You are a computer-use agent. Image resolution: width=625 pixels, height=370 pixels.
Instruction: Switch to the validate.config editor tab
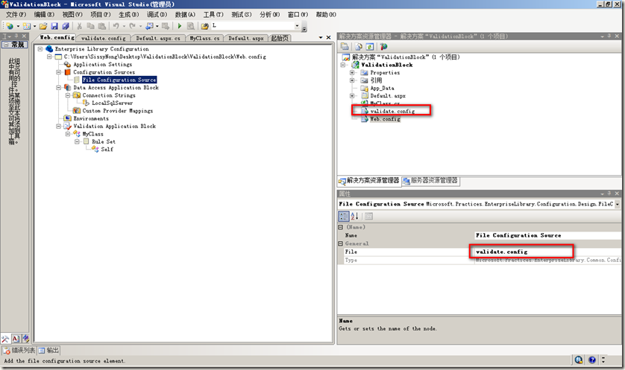tap(103, 38)
